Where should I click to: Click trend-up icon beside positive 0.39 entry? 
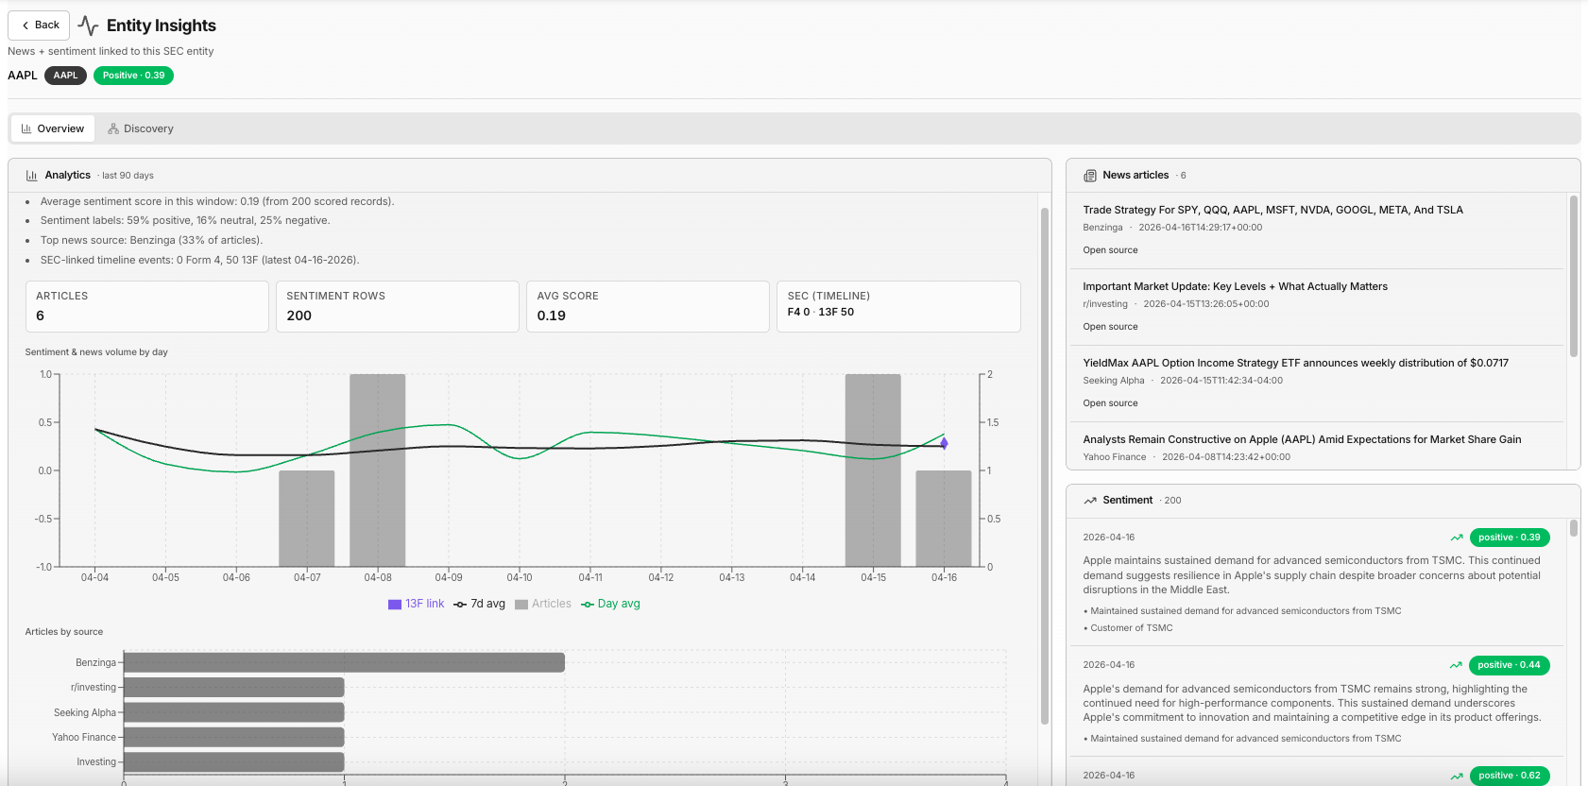pos(1457,538)
